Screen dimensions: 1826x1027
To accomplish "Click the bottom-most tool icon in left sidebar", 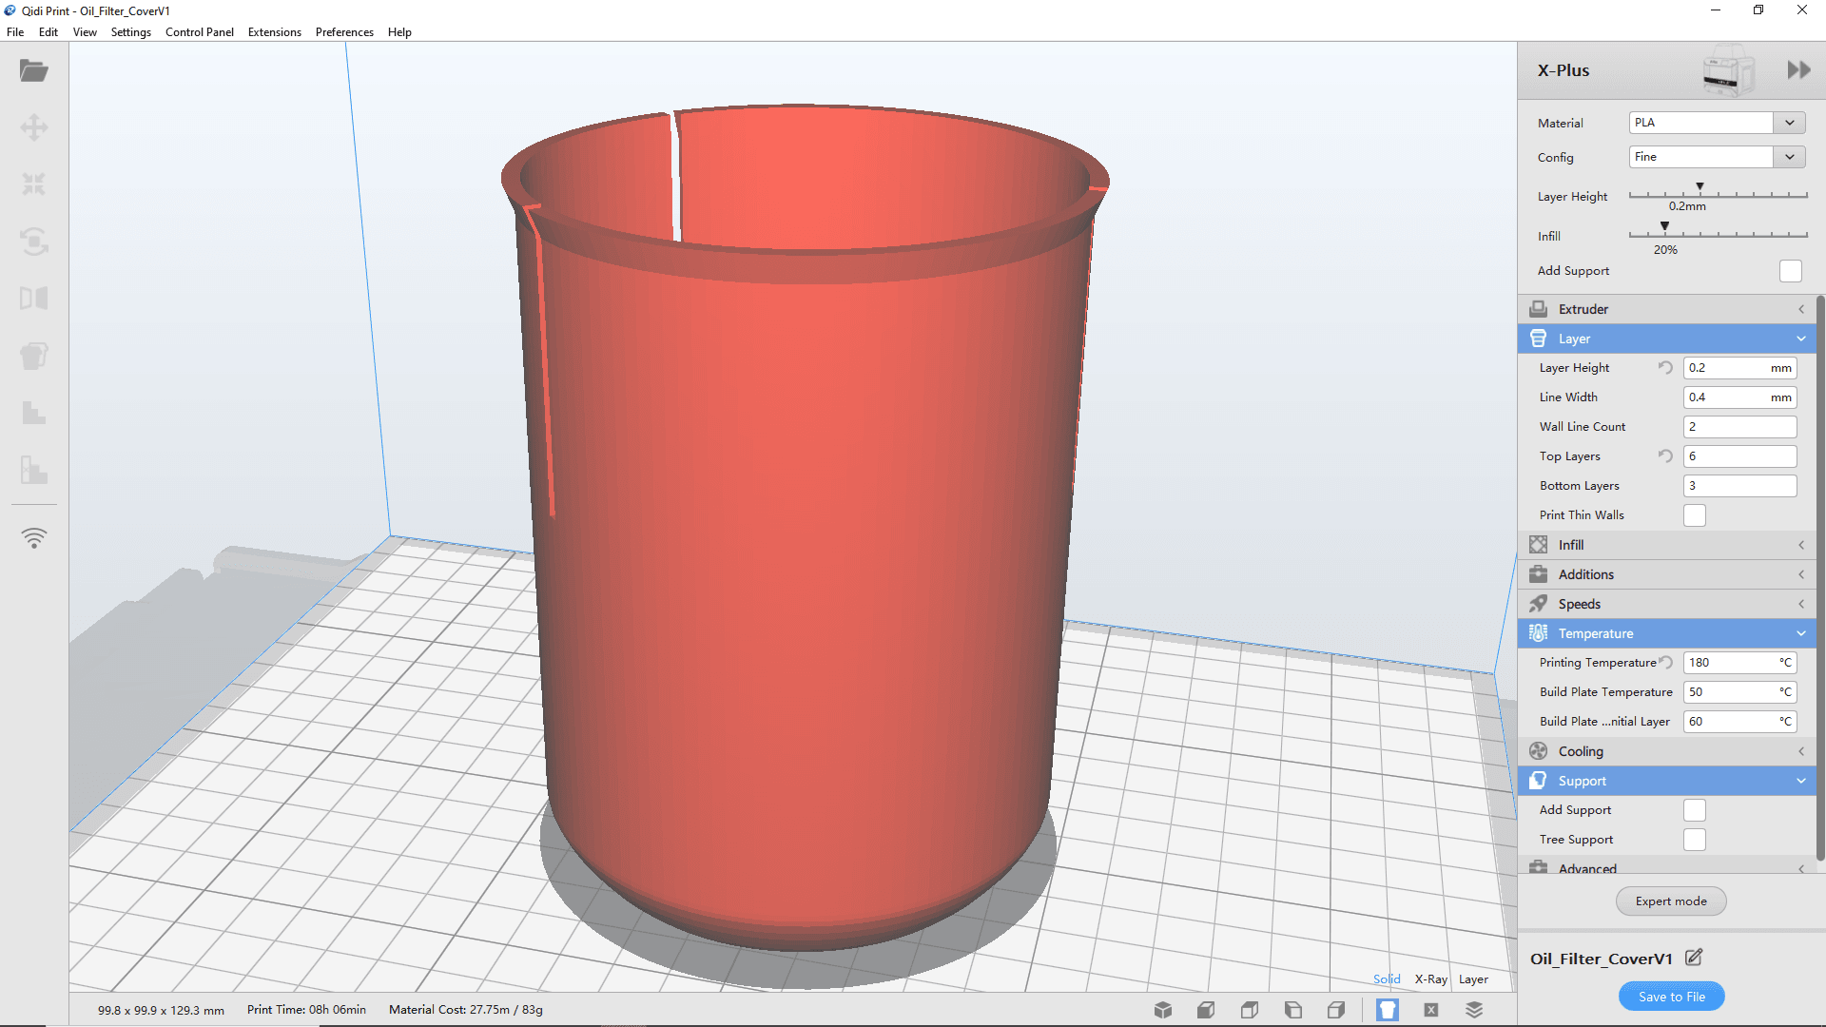I will [34, 470].
